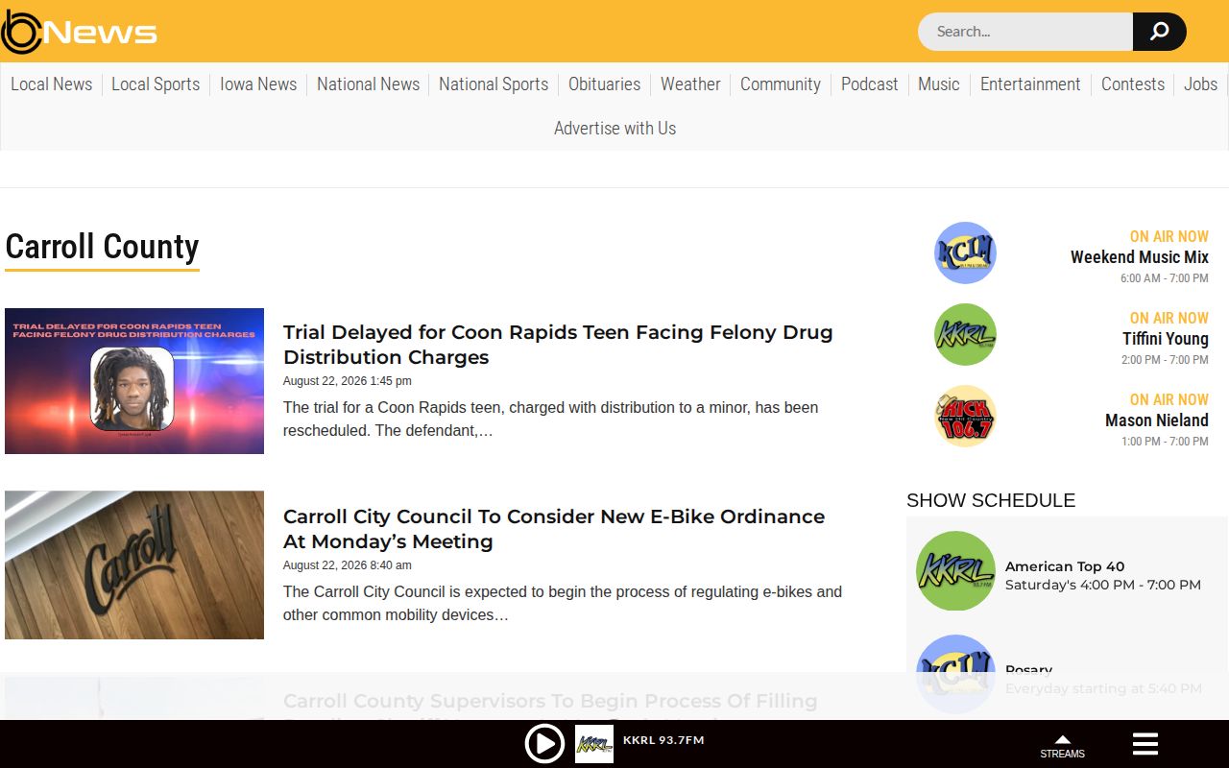Open the Coon Rapids trial article thumbnail
Image resolution: width=1229 pixels, height=768 pixels.
click(134, 381)
